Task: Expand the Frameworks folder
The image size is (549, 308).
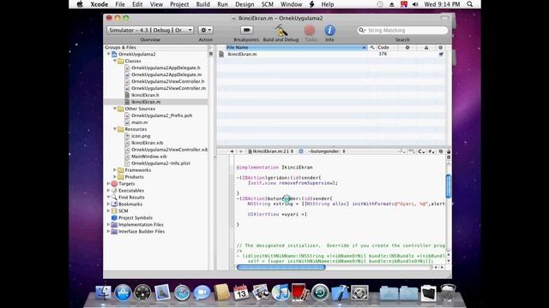Action: (x=115, y=170)
